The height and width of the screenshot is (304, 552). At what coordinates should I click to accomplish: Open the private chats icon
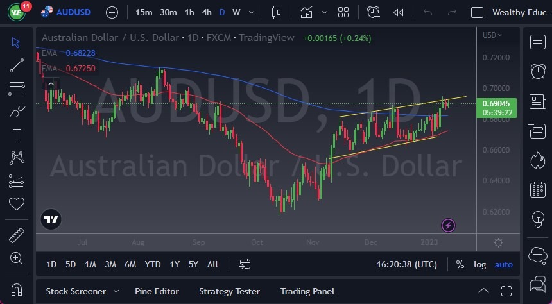(x=538, y=284)
